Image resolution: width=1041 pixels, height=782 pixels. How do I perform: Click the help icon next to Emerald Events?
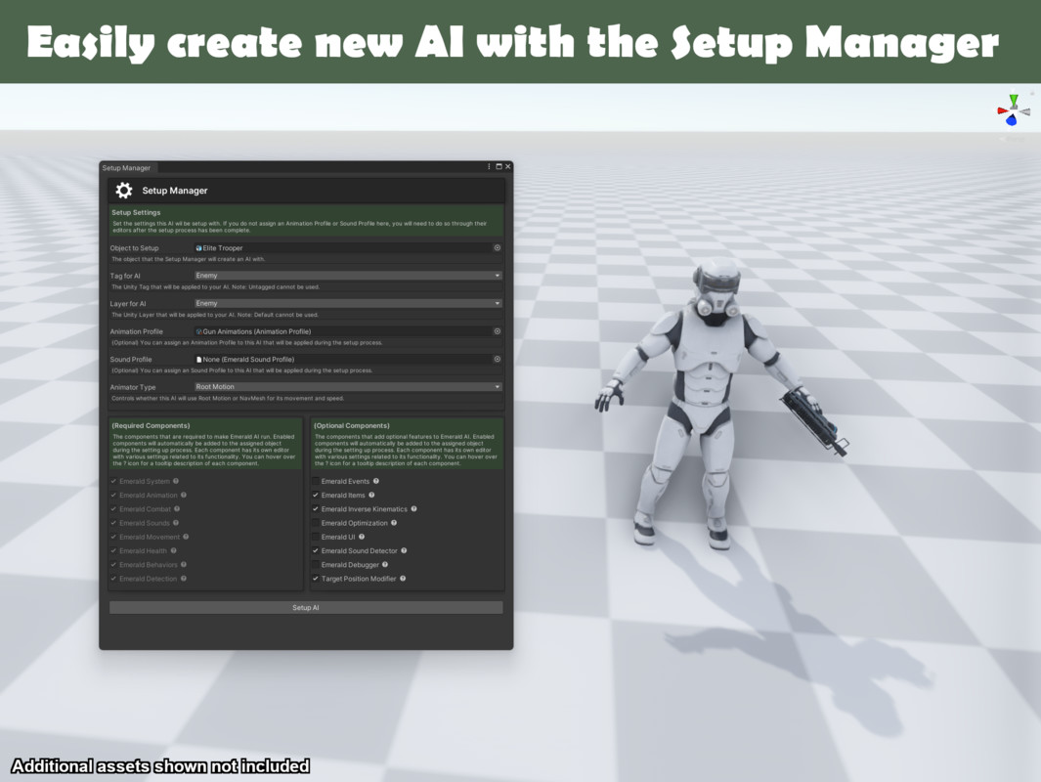click(376, 481)
